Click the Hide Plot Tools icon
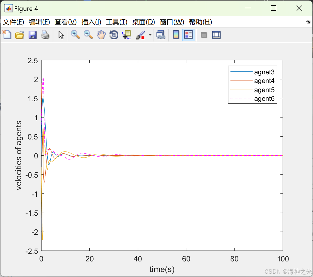The image size is (313, 277). 204,35
